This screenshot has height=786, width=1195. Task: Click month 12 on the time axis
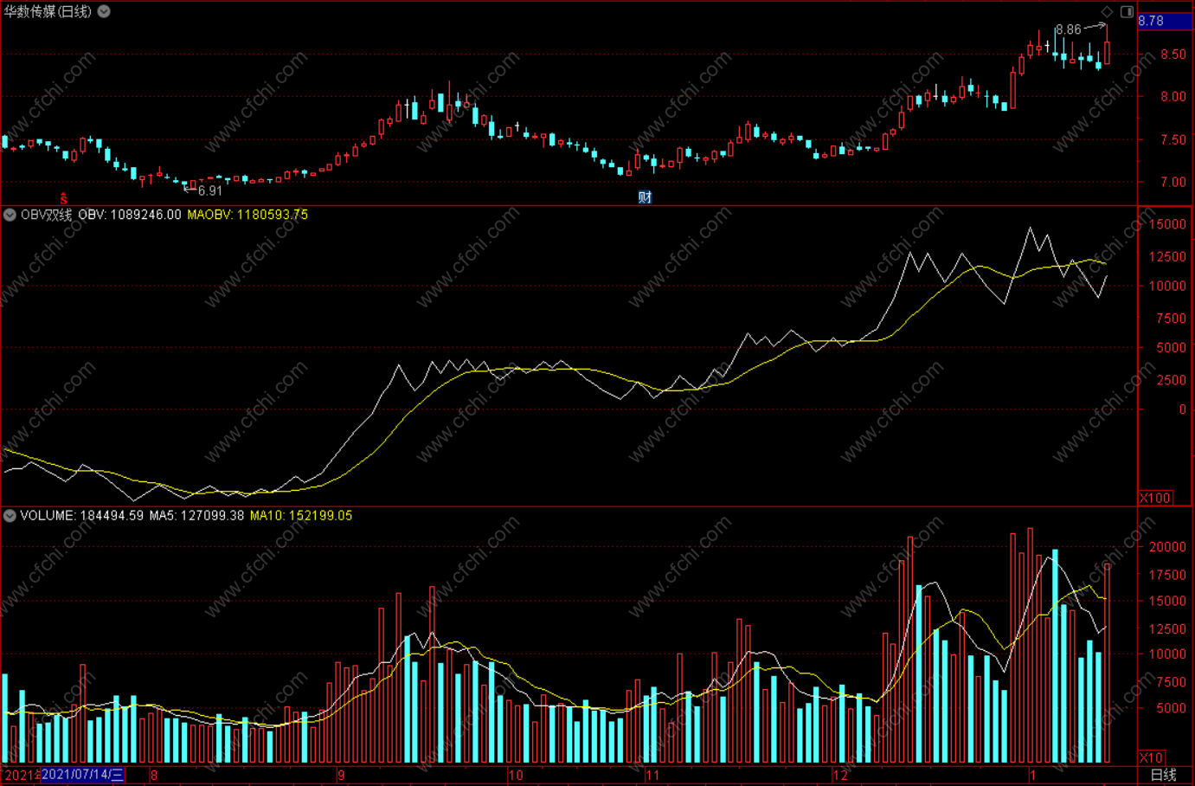pos(840,775)
